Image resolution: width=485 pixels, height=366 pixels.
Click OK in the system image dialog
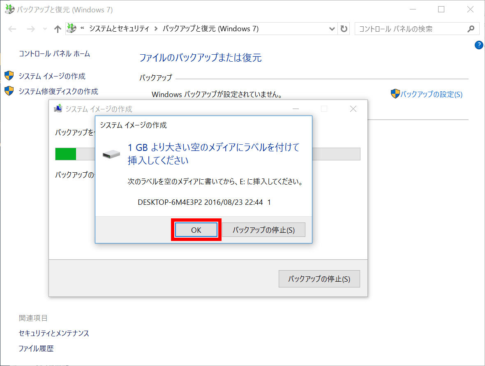(x=196, y=230)
